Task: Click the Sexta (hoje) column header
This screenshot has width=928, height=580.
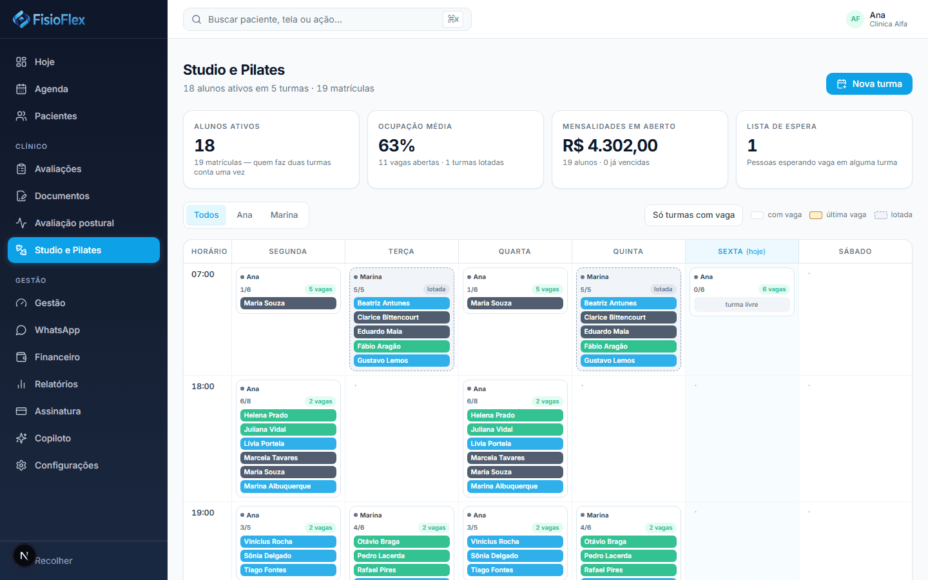Action: pyautogui.click(x=742, y=251)
